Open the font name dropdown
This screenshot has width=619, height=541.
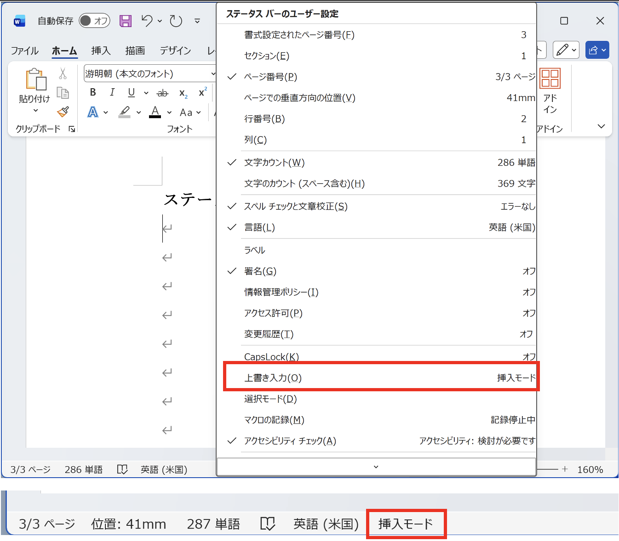tap(213, 73)
